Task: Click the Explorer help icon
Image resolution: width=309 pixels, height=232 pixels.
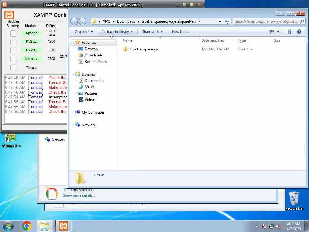Action: point(299,31)
